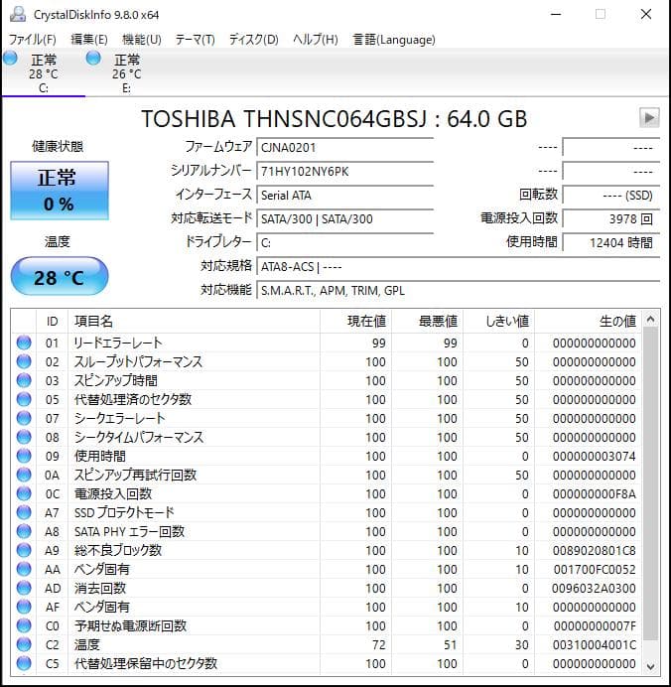671x687 pixels.
Task: Switch to the E: disk tab at 26 °C
Action: [127, 72]
